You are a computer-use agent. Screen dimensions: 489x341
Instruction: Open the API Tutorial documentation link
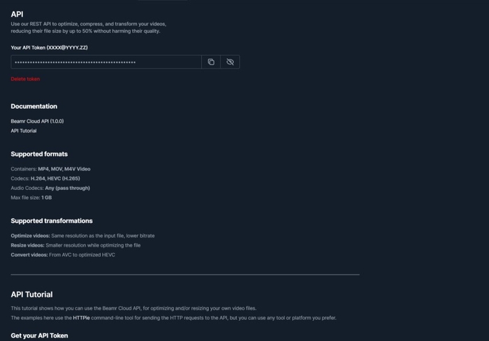(x=24, y=131)
